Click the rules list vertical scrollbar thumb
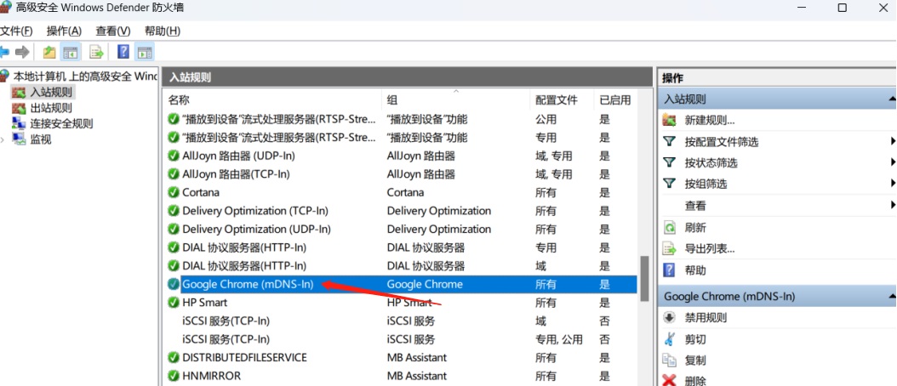The image size is (897, 386). click(644, 279)
